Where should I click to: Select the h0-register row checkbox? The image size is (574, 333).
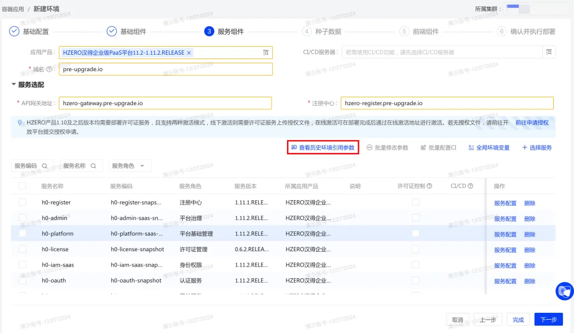tap(22, 202)
